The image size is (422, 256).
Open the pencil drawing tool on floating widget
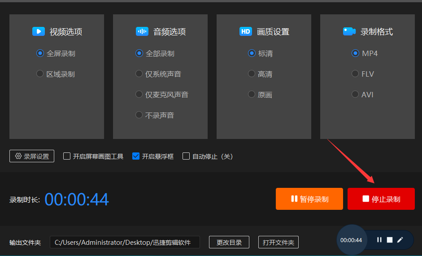[x=400, y=239]
